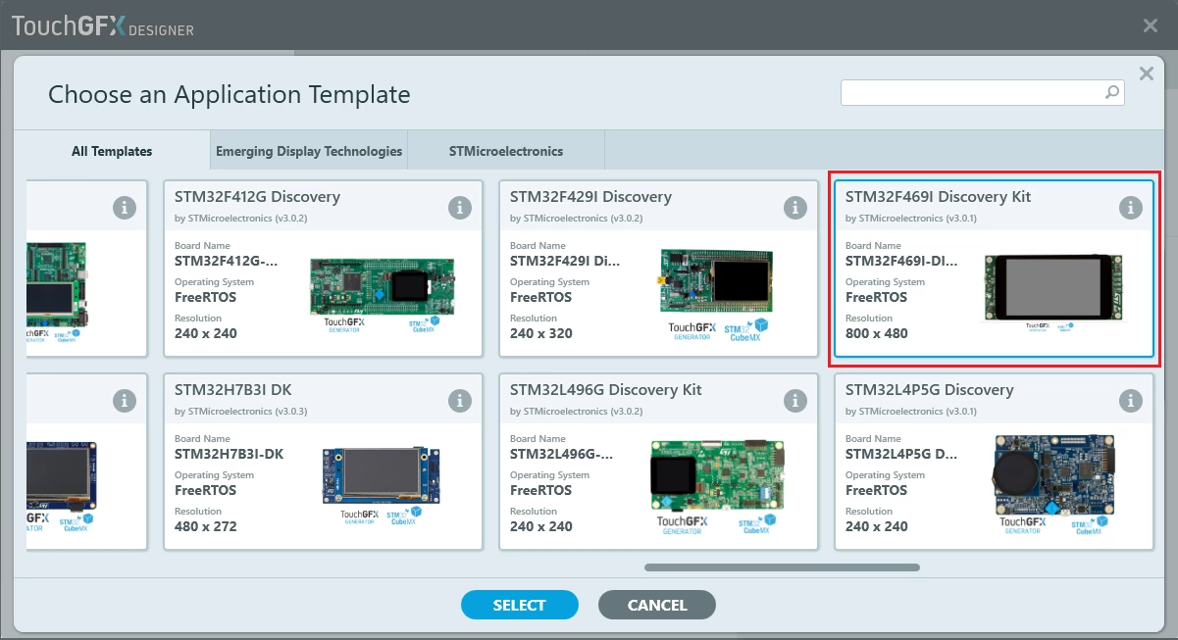
Task: Click STM32H7B3I-DK board name value
Action: 230,454
